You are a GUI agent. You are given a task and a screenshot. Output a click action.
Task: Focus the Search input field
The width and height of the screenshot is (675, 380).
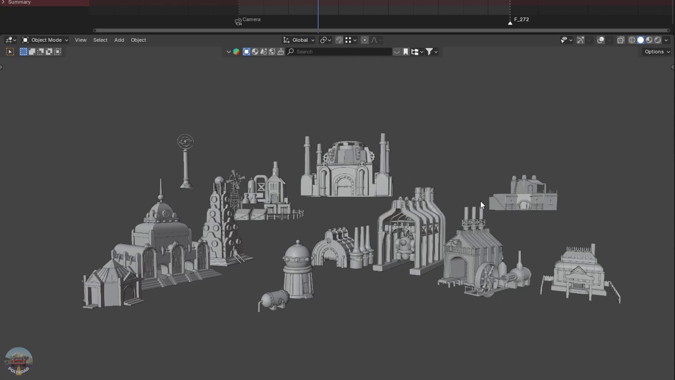(x=339, y=52)
